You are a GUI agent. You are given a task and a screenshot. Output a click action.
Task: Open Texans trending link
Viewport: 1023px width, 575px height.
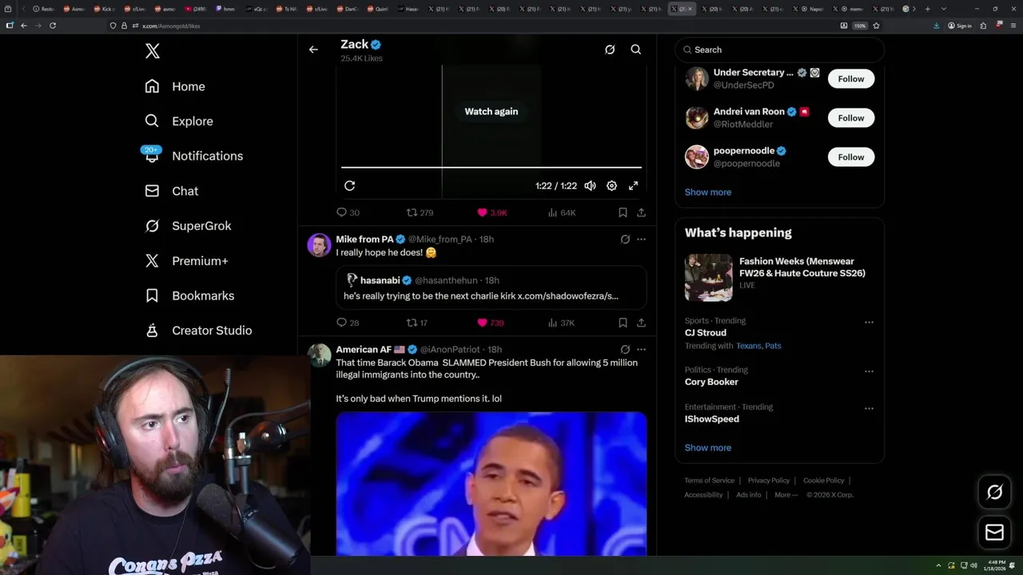point(749,346)
